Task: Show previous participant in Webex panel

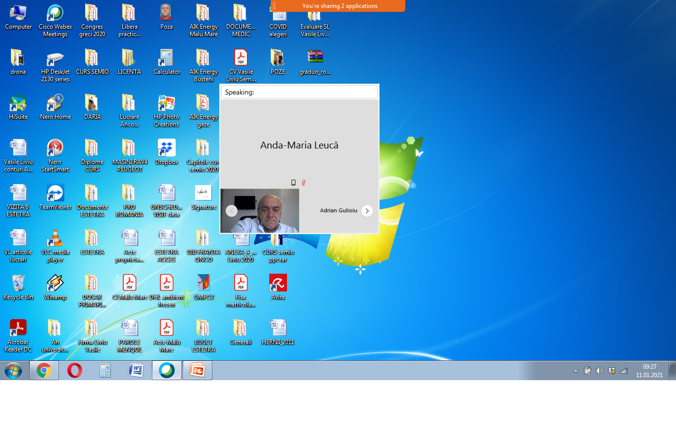Action: coord(232,211)
